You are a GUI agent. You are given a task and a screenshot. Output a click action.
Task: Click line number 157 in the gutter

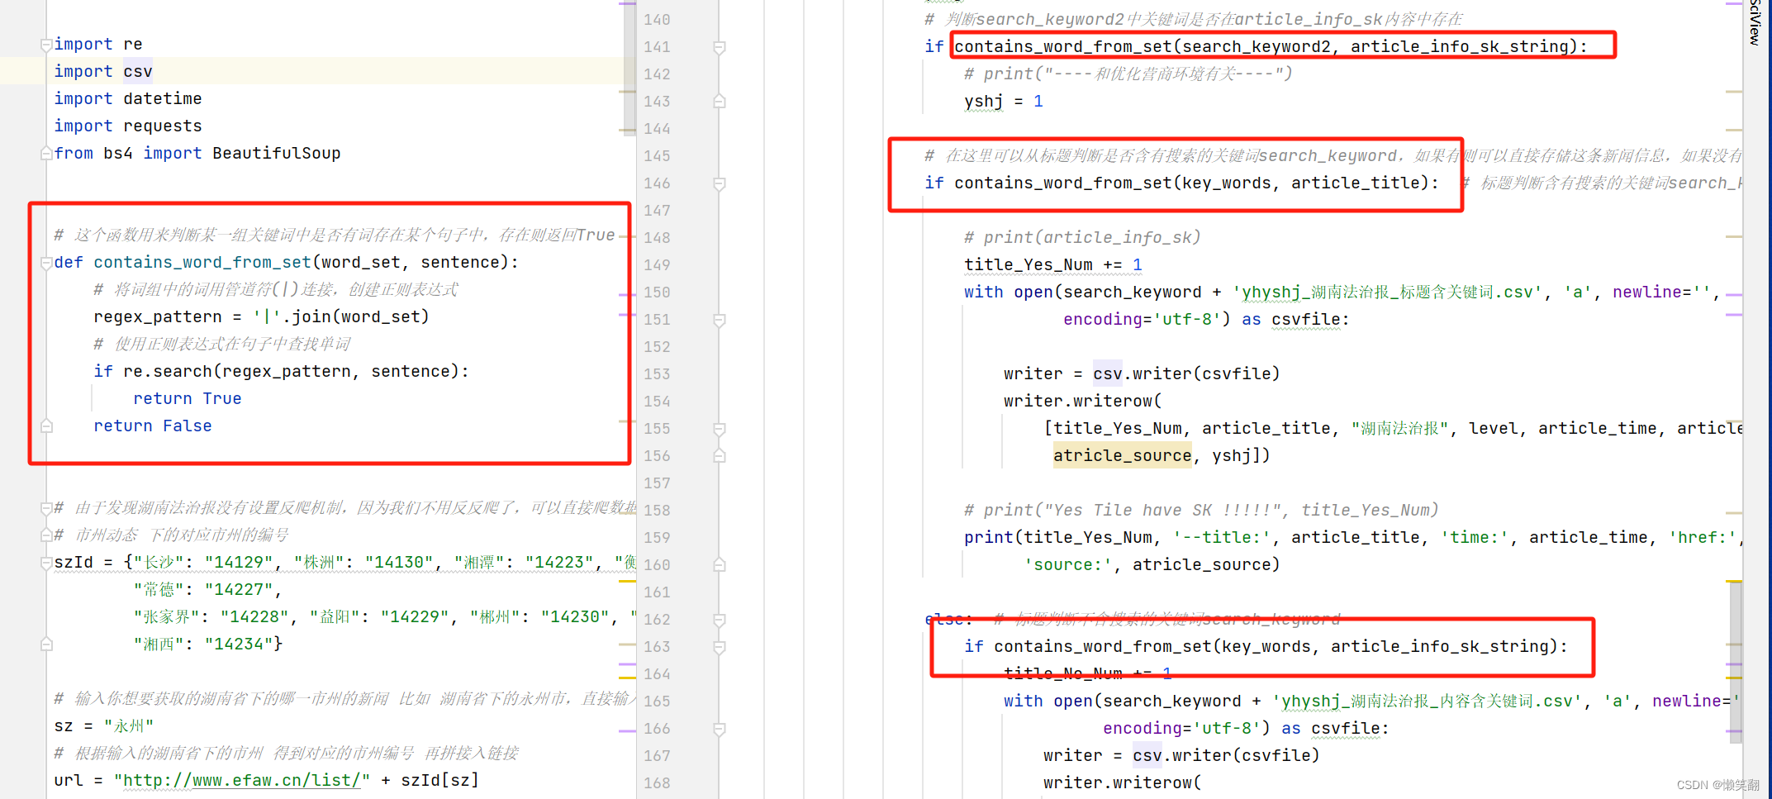657,483
